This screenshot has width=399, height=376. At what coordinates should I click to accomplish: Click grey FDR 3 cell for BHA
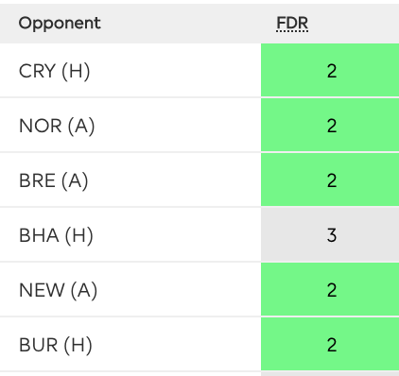click(330, 234)
